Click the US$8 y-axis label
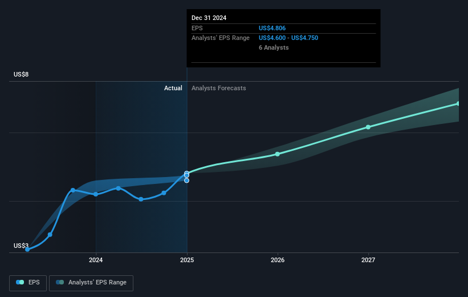This screenshot has width=468, height=297. click(21, 74)
